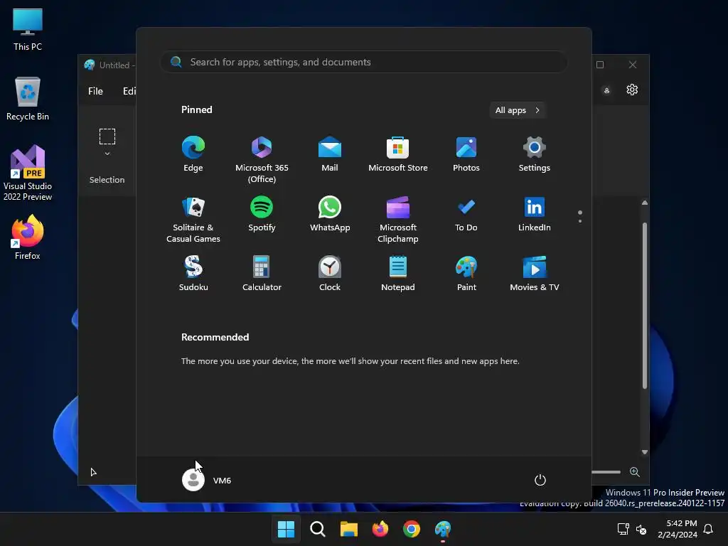Image resolution: width=728 pixels, height=546 pixels.
Task: Launch Notepad from pinned apps
Action: [398, 274]
